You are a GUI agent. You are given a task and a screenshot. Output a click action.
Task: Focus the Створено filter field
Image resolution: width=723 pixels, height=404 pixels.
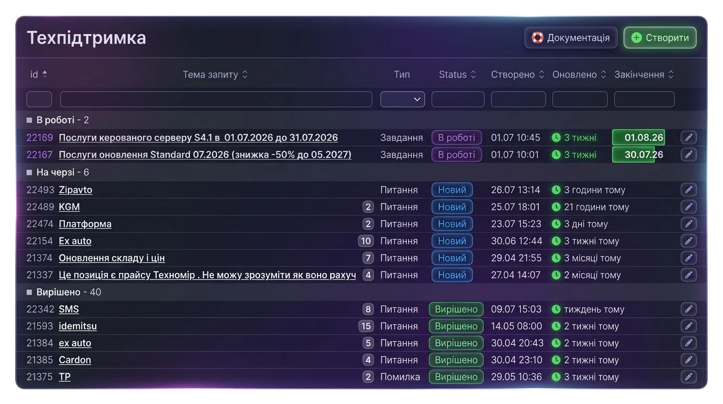(518, 99)
